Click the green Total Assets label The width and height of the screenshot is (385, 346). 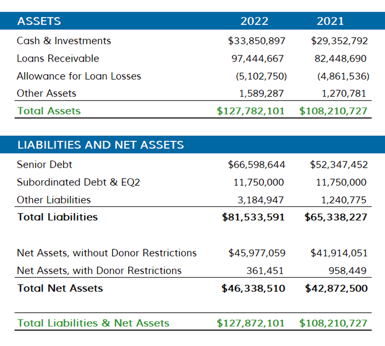point(49,111)
